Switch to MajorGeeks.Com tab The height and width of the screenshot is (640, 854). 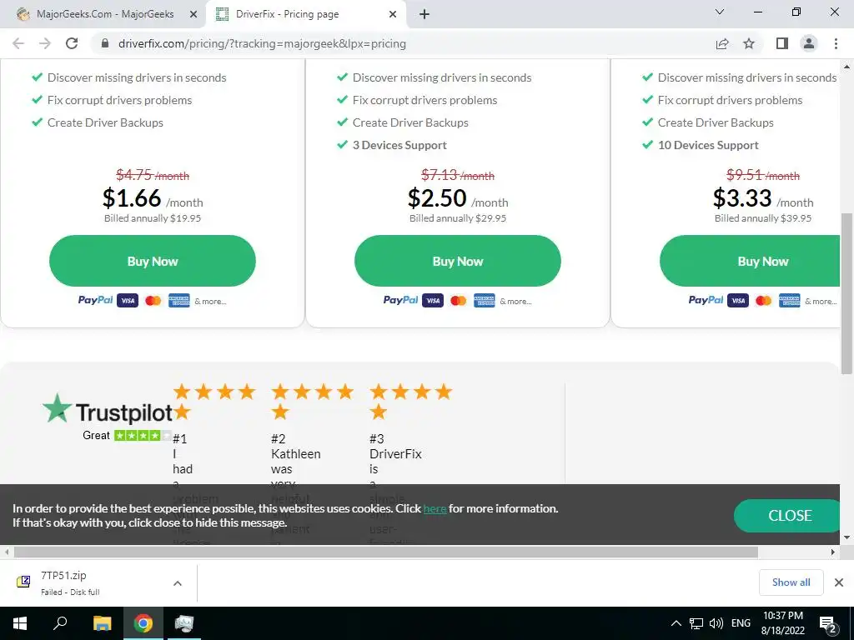coord(103,14)
